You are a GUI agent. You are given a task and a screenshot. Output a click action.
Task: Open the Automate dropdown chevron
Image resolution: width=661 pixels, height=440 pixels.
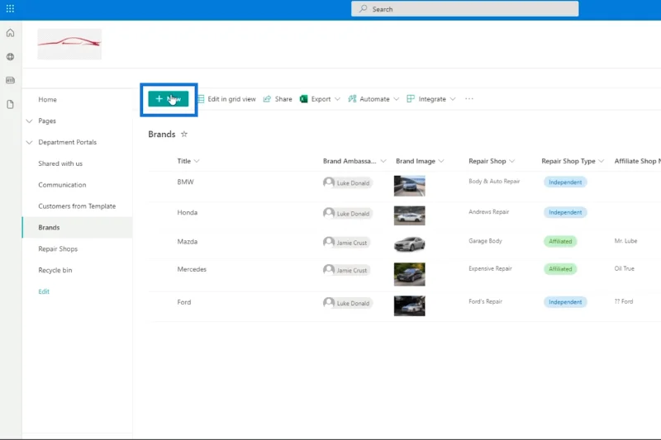point(397,99)
